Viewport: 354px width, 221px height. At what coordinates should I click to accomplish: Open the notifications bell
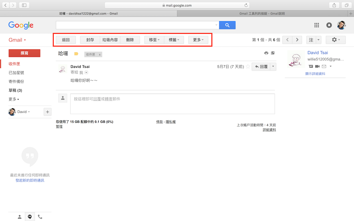pos(329,25)
